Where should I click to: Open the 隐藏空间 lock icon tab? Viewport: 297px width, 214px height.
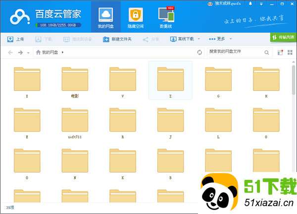pyautogui.click(x=134, y=18)
